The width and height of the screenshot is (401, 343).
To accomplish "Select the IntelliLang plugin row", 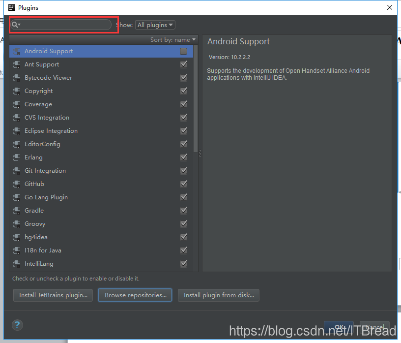I will coord(101,264).
